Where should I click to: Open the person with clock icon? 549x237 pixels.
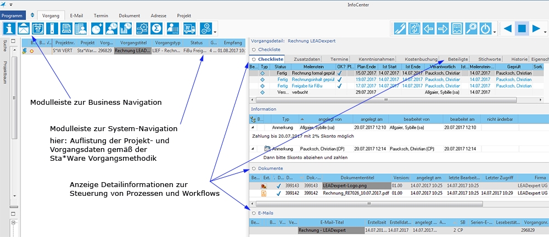(x=111, y=29)
